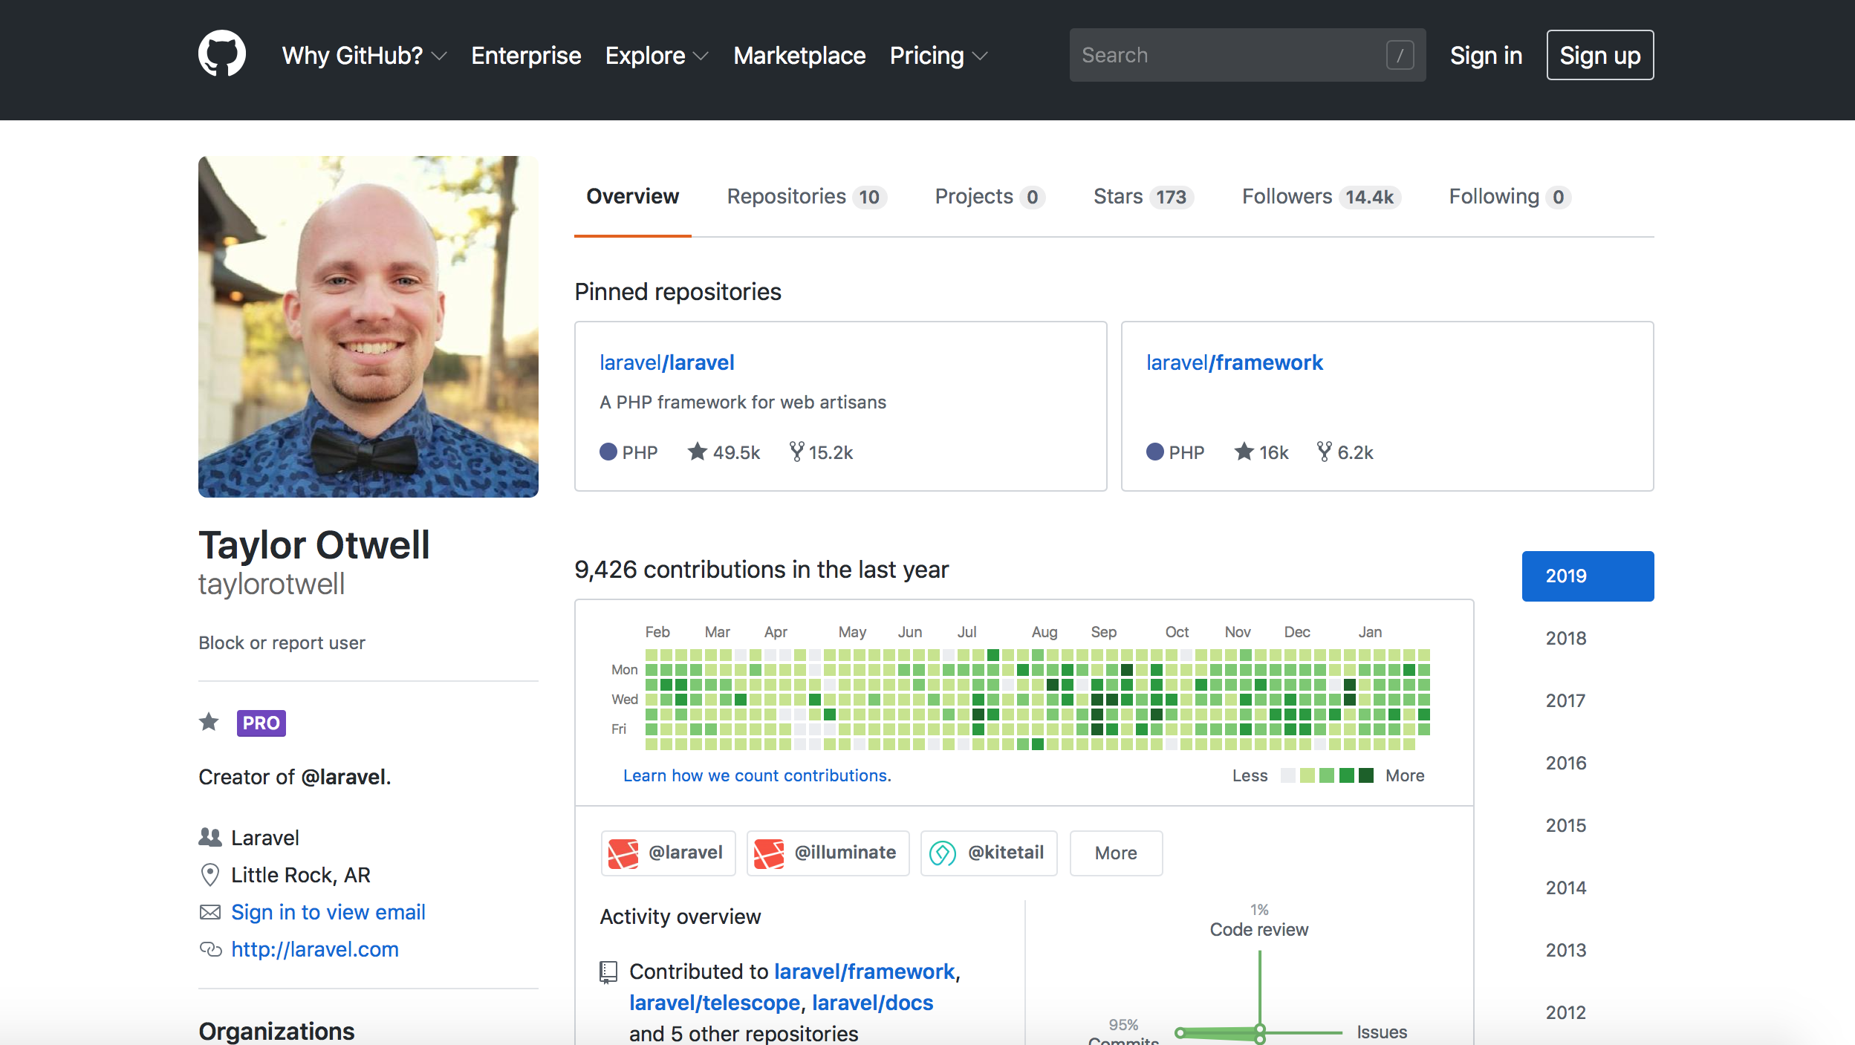The height and width of the screenshot is (1045, 1855).
Task: Click the GitHub Octocat logo
Action: 221,53
